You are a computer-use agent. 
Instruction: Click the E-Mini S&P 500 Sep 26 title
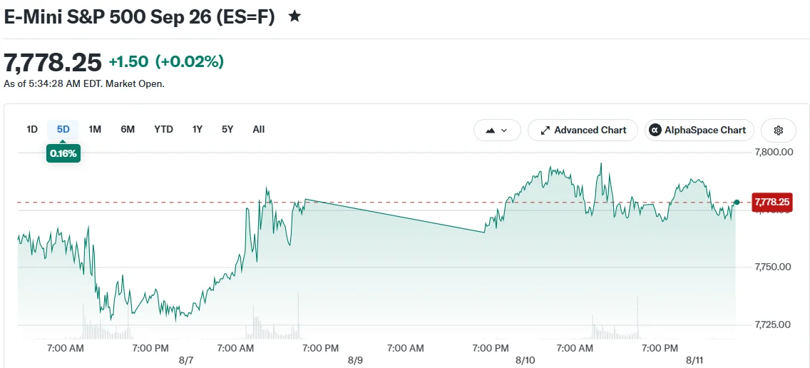[x=140, y=16]
